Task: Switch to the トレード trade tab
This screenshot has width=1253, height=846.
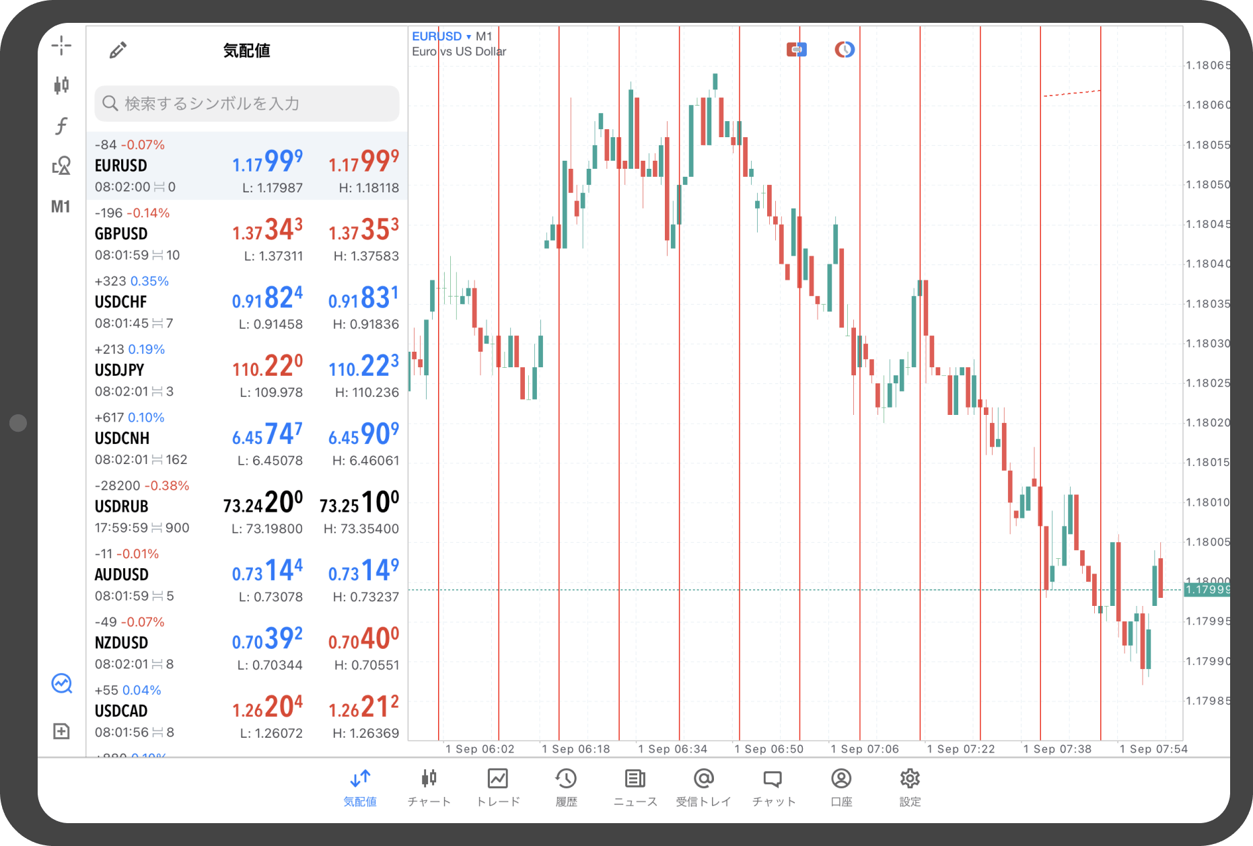Action: tap(498, 788)
